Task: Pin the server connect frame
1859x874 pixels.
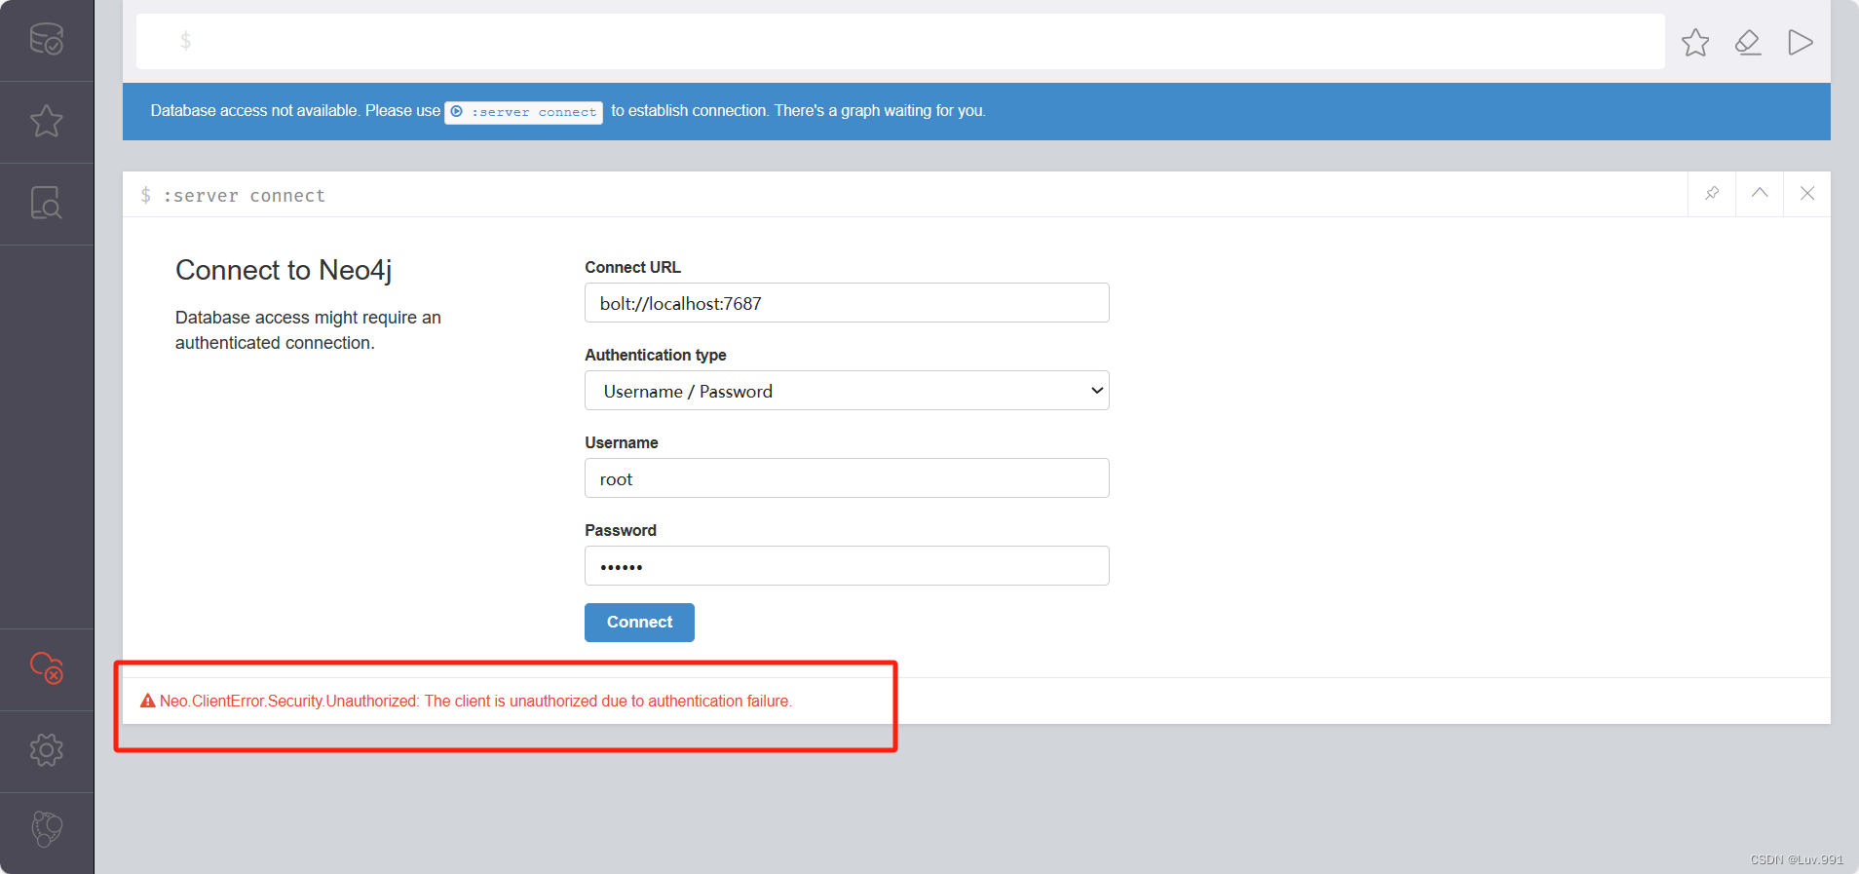Action: (x=1712, y=193)
